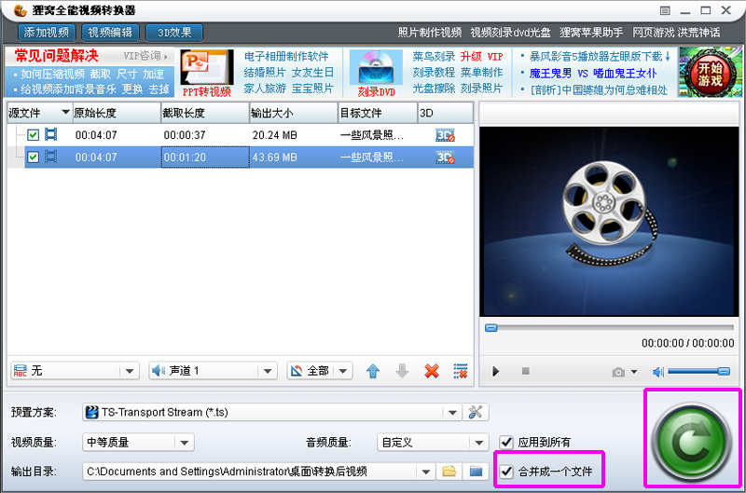Open 网页游戏 洪荒神话 link

[x=676, y=33]
